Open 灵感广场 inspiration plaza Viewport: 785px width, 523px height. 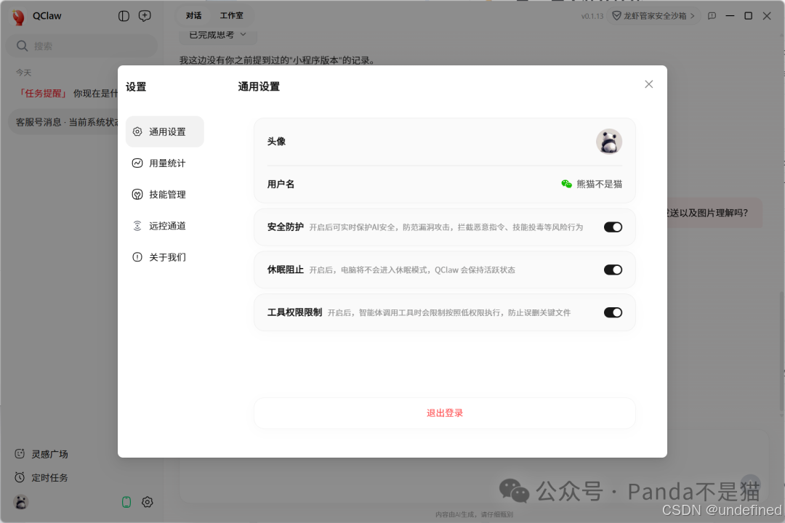pos(48,453)
